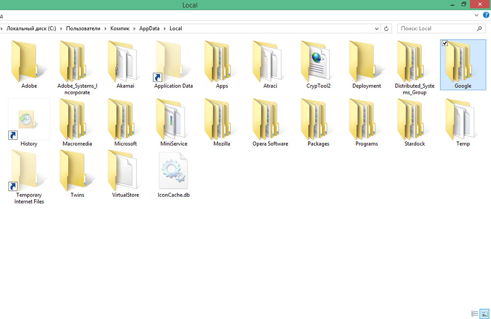Click the History shortcut icon
The width and height of the screenshot is (491, 319).
29,119
